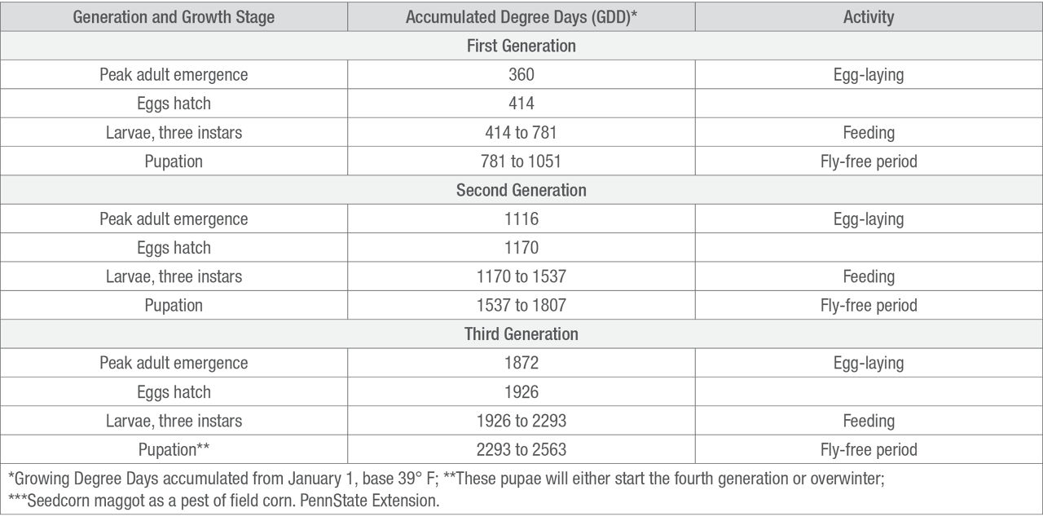Click the "1170 to 1537" cell
This screenshot has height=521, width=1043.
pyautogui.click(x=521, y=277)
